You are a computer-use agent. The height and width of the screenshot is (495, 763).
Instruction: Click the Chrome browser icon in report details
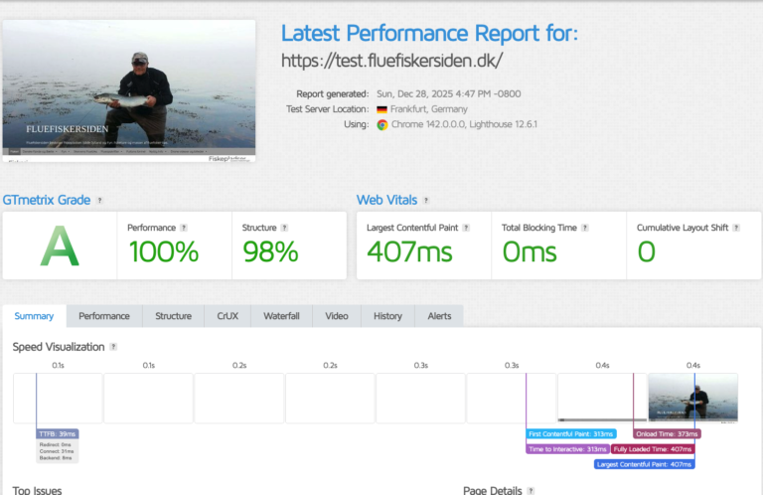[x=381, y=125]
